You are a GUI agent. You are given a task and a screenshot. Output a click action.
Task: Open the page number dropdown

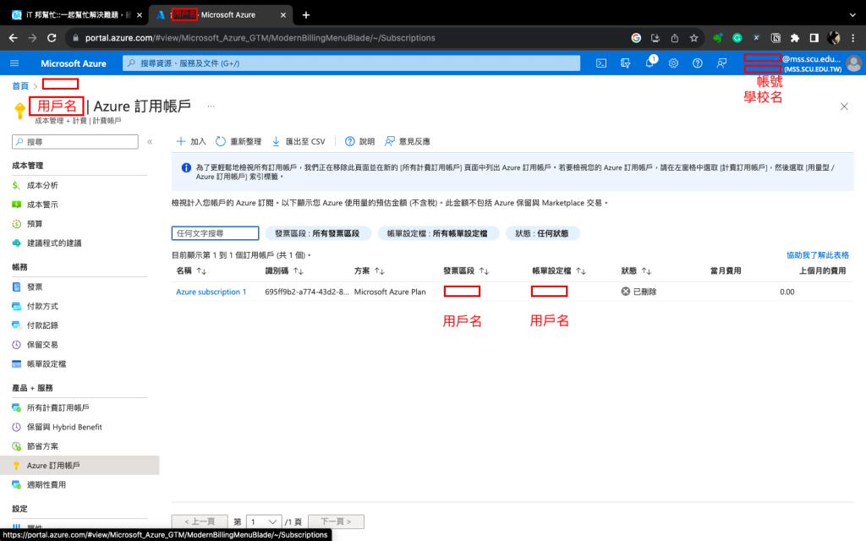[263, 522]
